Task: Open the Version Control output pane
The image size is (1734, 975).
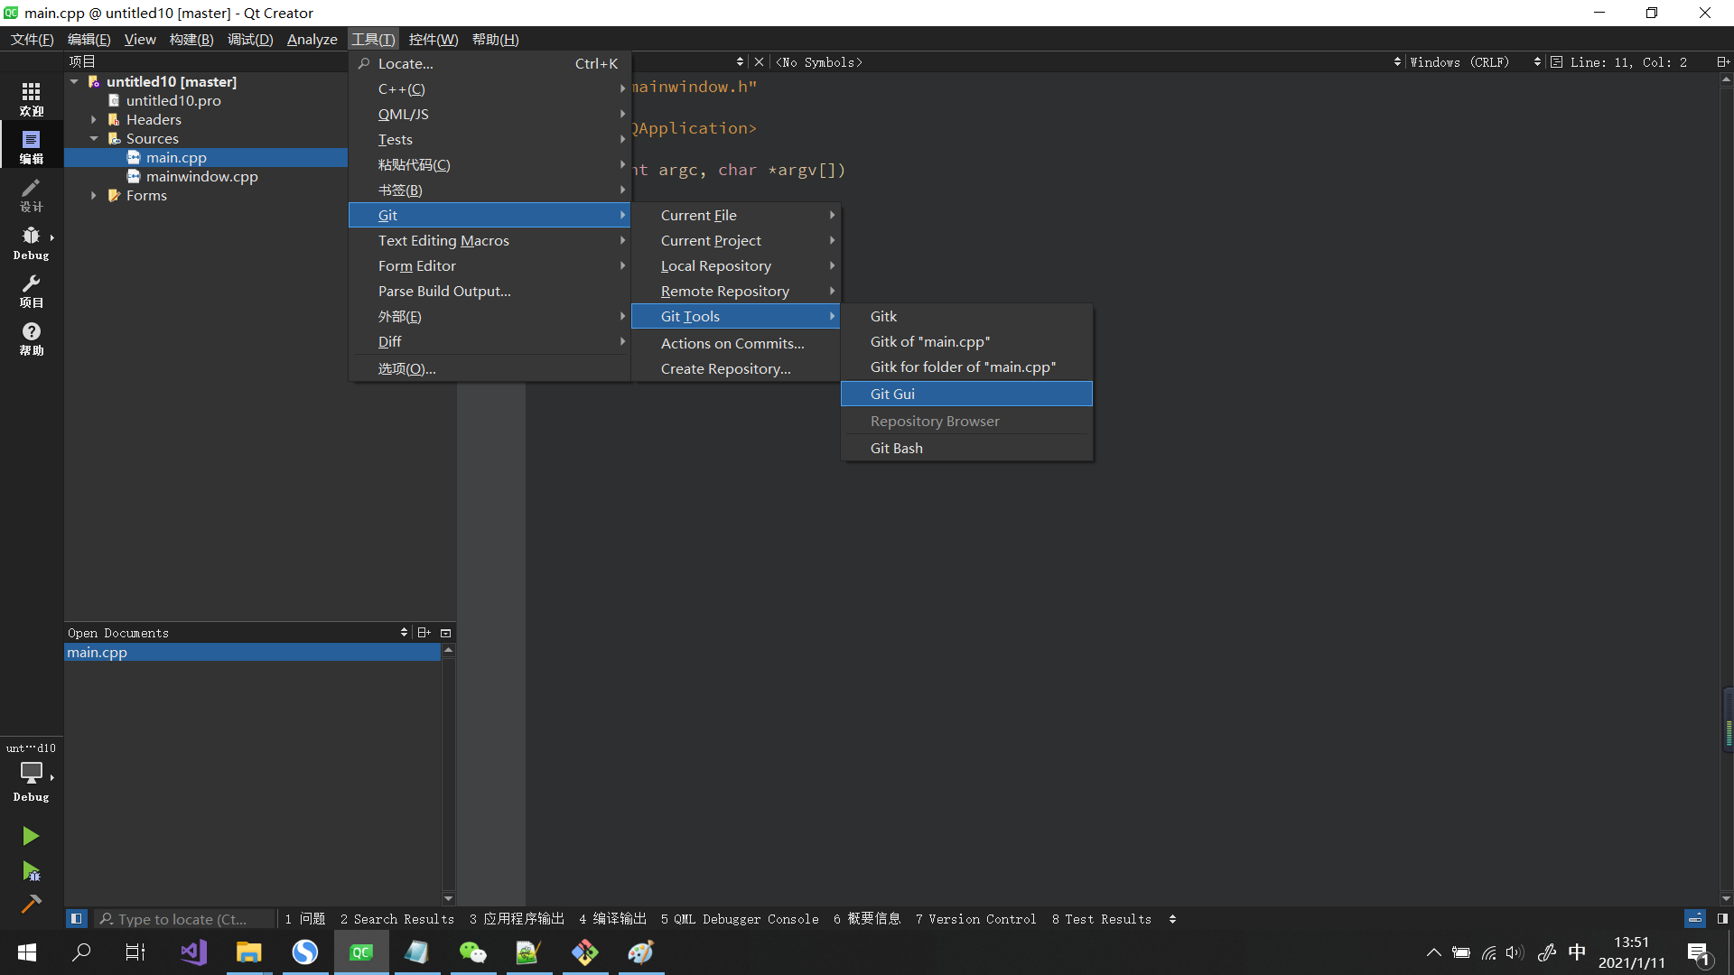Action: pyautogui.click(x=975, y=919)
